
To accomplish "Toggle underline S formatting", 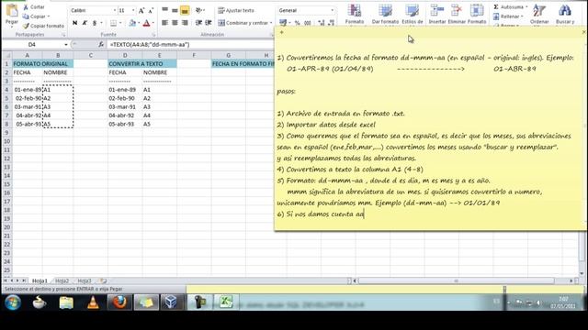I will (95, 23).
